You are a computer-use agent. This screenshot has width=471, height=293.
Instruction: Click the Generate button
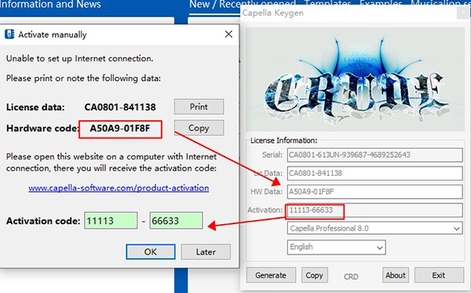(x=271, y=275)
